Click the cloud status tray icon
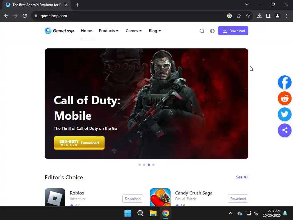Screen dimensions: 293x220 pyautogui.click(x=240, y=213)
